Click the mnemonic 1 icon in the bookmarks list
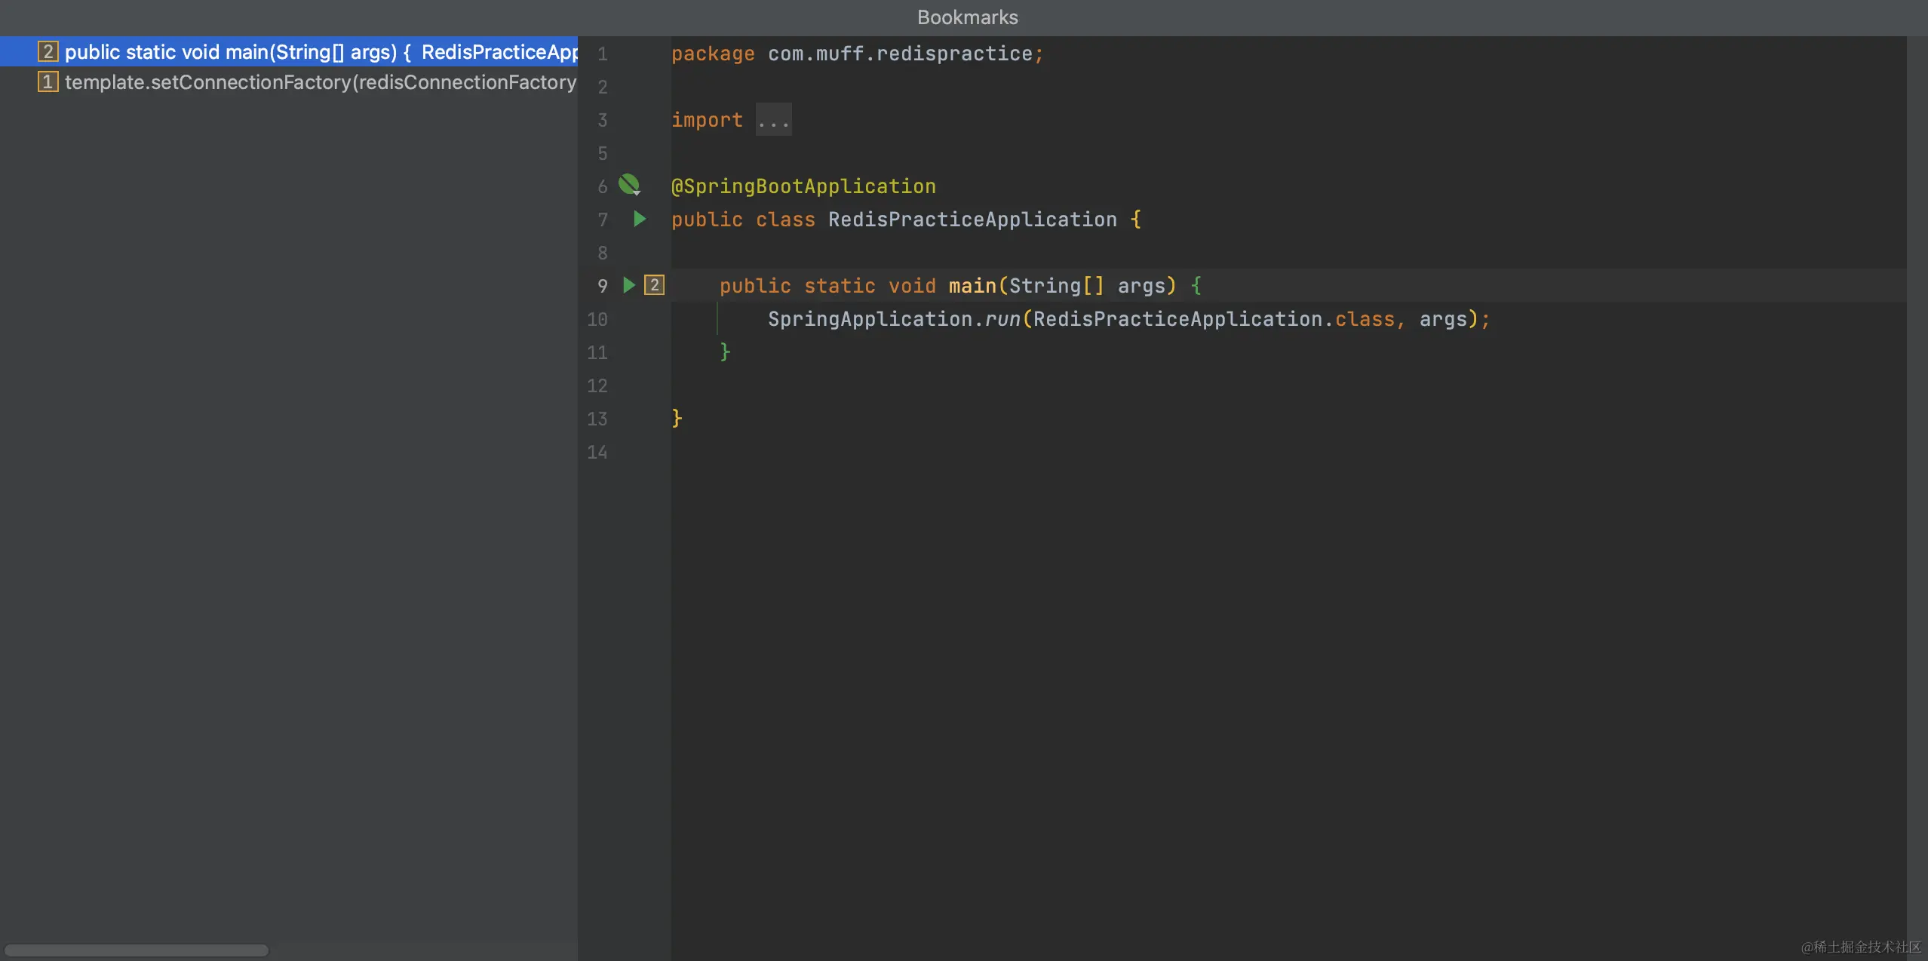Viewport: 1928px width, 961px height. [x=48, y=82]
